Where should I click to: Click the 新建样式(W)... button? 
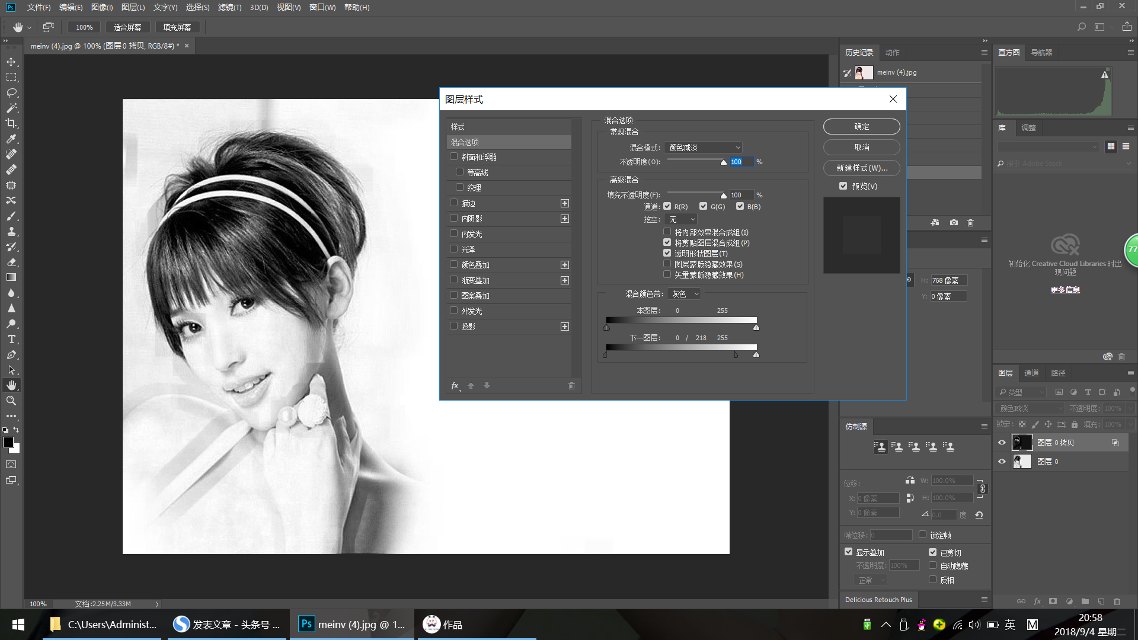[x=861, y=168]
